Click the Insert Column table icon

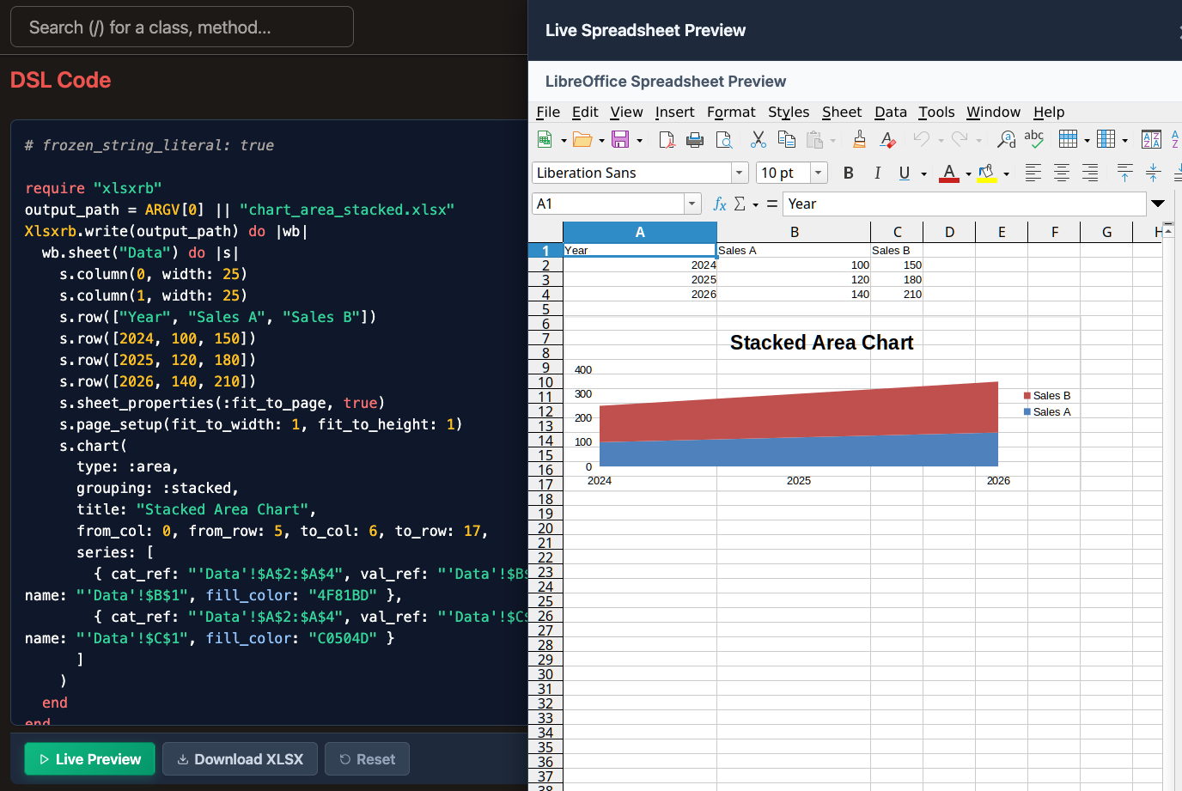pyautogui.click(x=1106, y=139)
